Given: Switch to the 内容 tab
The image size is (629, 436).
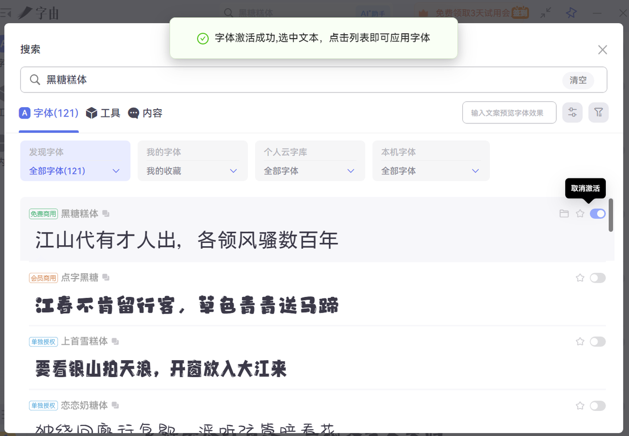Looking at the screenshot, I should (145, 113).
